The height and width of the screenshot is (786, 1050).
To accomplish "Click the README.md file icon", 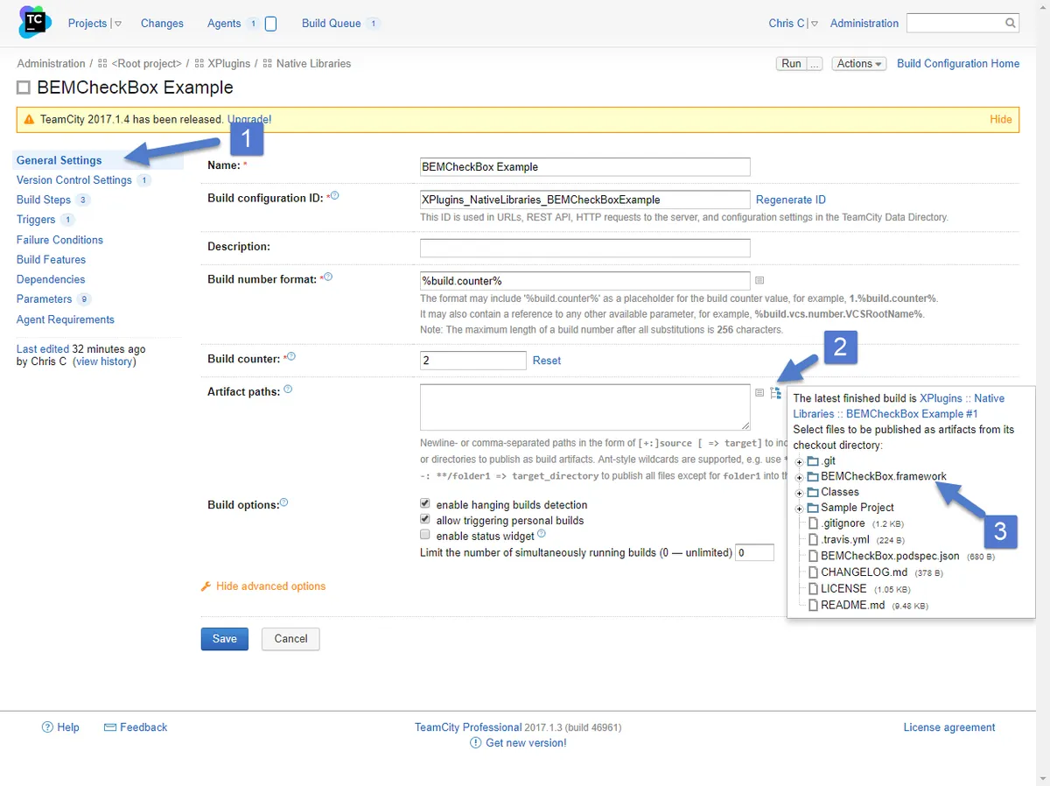I will [813, 605].
